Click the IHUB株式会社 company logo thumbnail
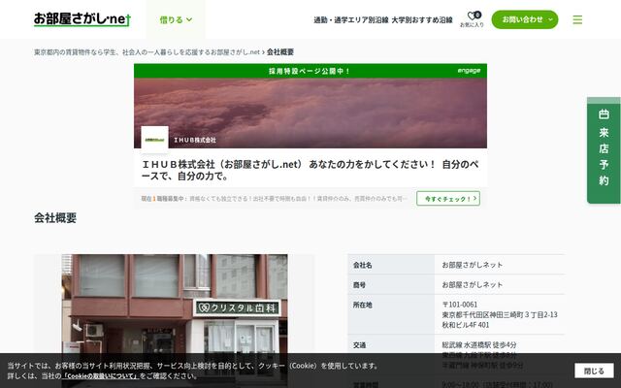Screen dimensions: 621x388 point(155,140)
